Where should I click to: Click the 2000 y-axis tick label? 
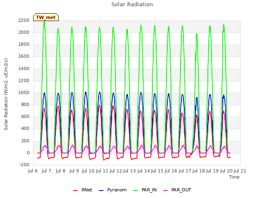(24, 33)
